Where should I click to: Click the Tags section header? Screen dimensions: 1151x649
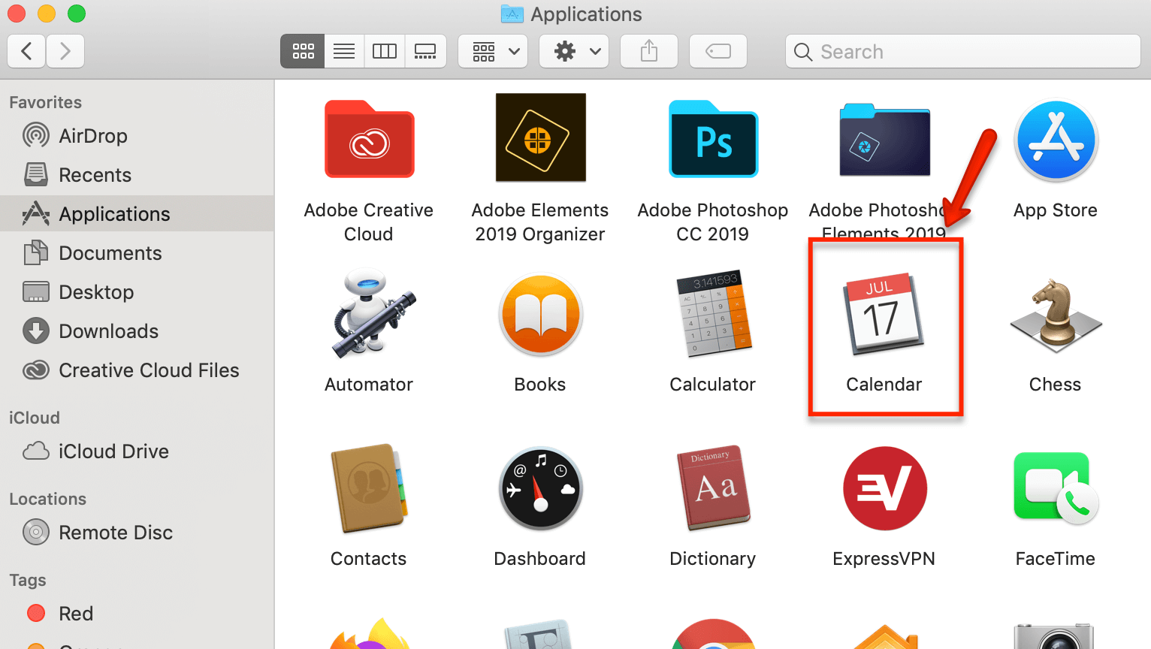(x=28, y=581)
